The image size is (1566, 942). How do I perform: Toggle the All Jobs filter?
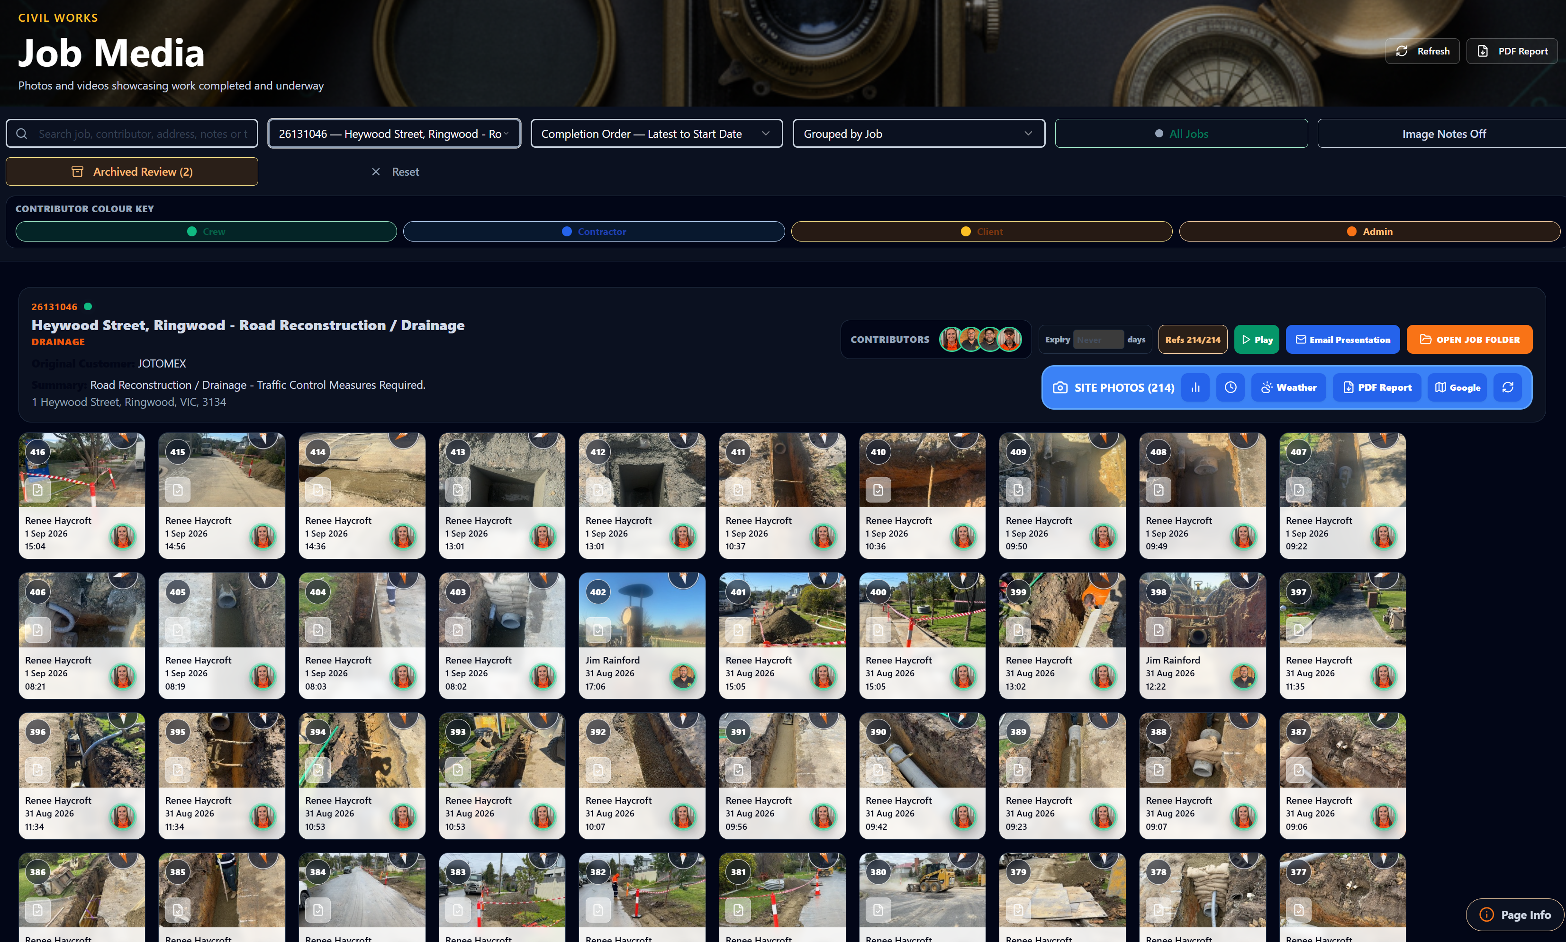point(1181,133)
